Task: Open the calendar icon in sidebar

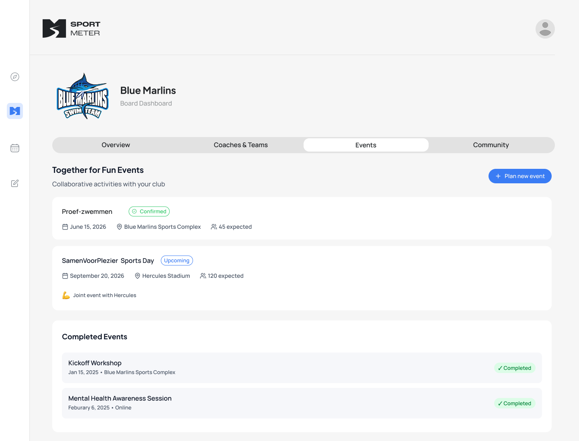Action: coord(15,148)
